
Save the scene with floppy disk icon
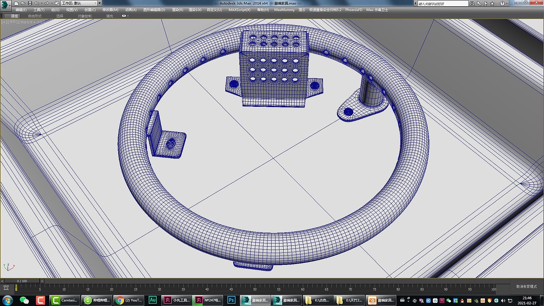click(x=30, y=3)
